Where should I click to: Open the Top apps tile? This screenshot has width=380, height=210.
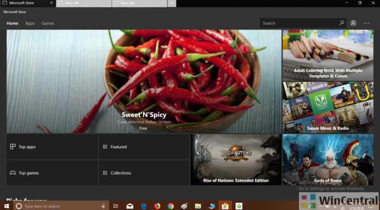(x=52, y=147)
